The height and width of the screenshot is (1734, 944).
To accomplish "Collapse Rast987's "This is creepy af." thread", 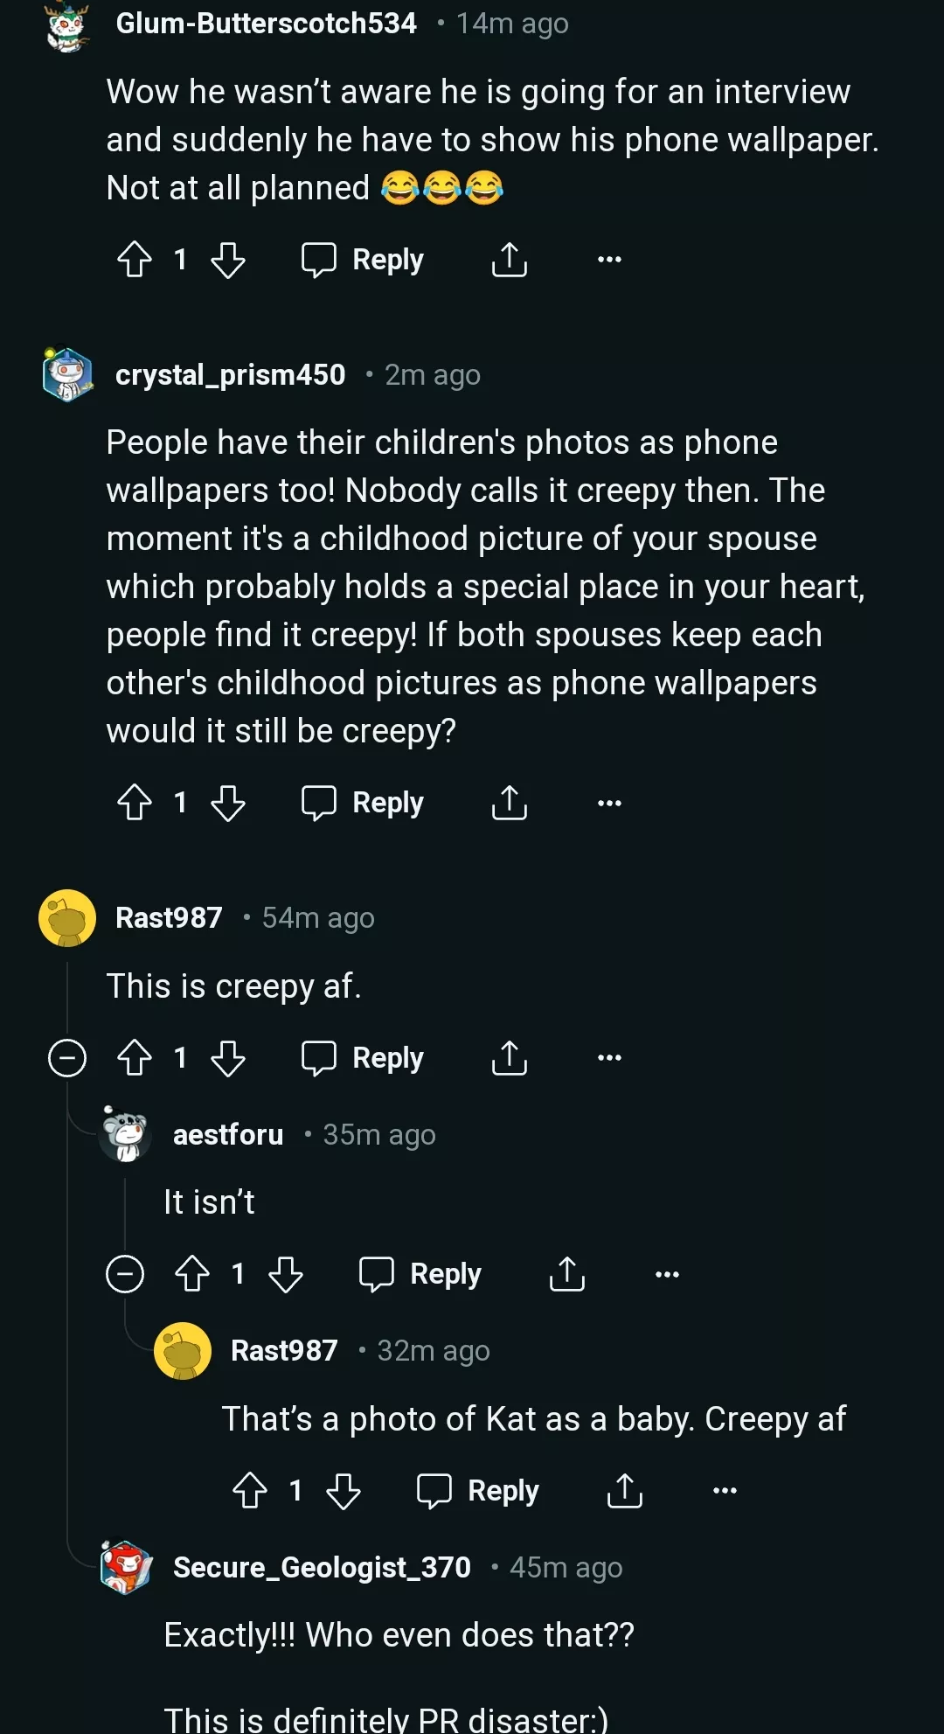I will pos(67,1058).
